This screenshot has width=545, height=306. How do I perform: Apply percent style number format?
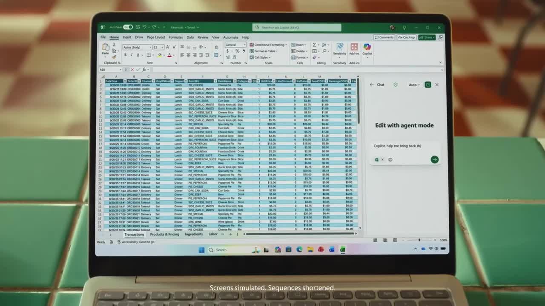[237, 51]
